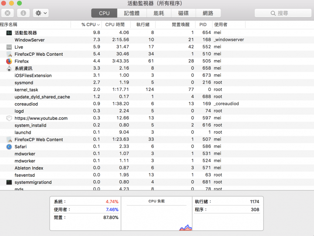Viewport: 314px width, 236px height.
Task: Click the Live process name
Action: click(x=19, y=47)
